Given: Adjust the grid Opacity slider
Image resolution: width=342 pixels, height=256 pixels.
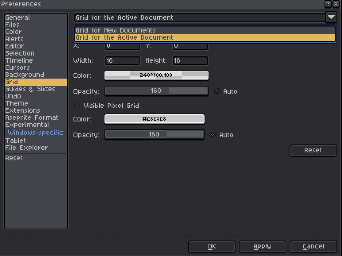Looking at the screenshot, I should (156, 91).
